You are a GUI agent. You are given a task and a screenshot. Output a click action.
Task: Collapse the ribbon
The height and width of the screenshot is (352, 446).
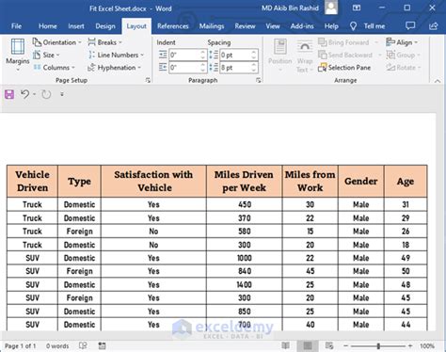tap(438, 81)
